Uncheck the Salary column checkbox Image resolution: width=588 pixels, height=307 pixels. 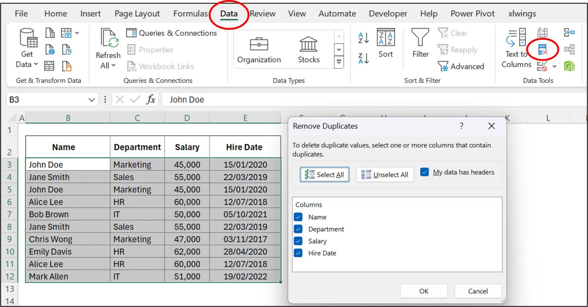[298, 241]
